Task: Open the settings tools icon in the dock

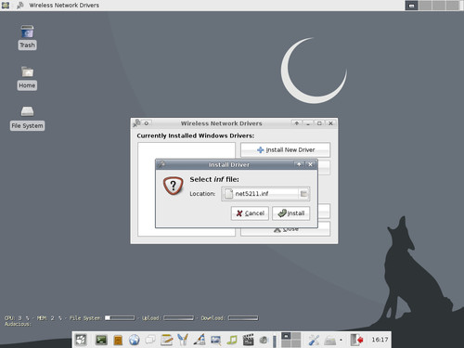Action: (x=314, y=340)
